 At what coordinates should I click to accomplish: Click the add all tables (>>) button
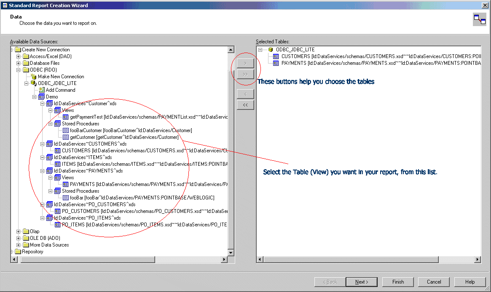coord(245,74)
